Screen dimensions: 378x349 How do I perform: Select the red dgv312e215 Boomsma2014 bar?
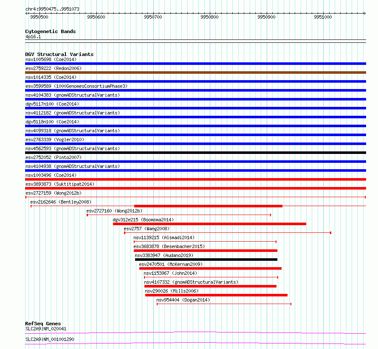(209, 224)
